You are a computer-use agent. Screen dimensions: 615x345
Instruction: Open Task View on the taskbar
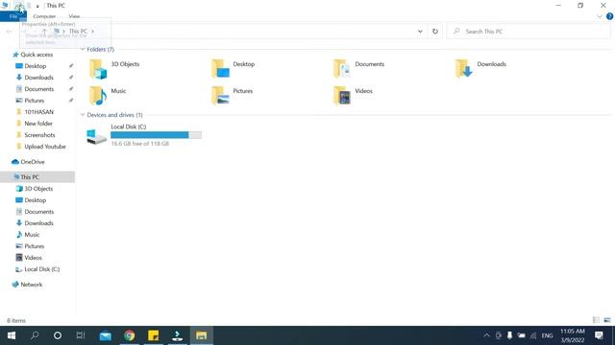point(81,335)
